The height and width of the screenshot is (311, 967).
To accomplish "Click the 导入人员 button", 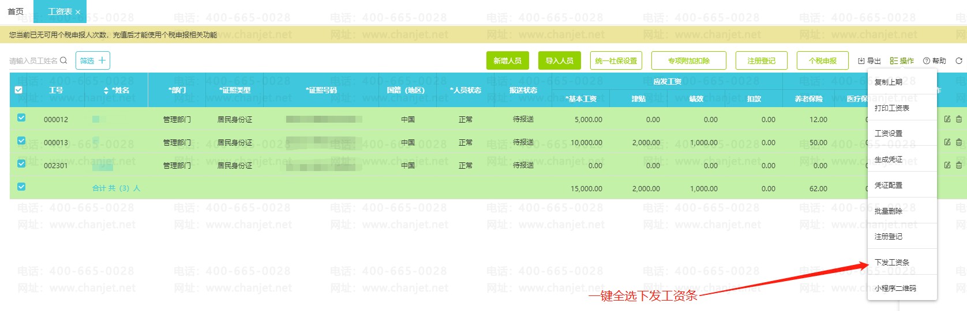I will tap(559, 60).
